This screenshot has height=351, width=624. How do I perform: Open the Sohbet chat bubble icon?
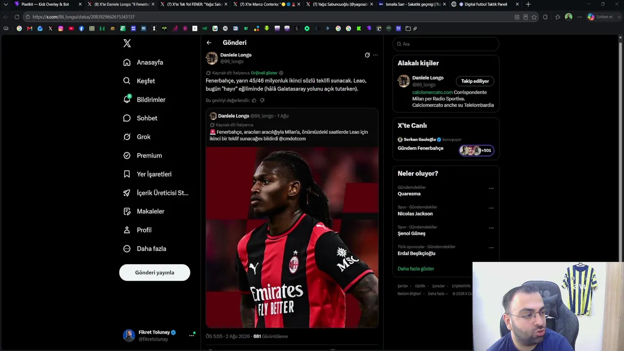(127, 118)
